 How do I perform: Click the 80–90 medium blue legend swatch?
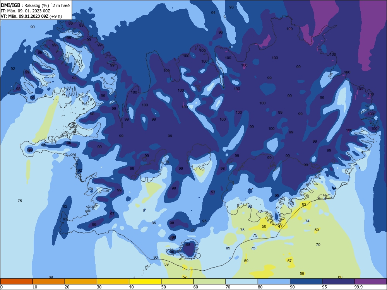pyautogui.click(x=274, y=281)
